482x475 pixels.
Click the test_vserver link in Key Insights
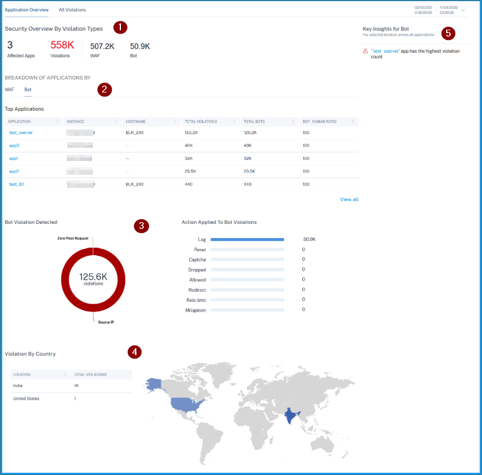tap(386, 51)
